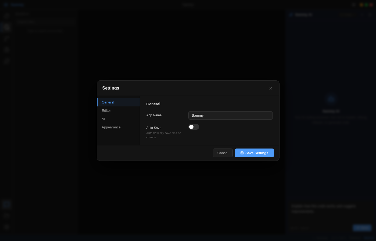Open the file explorer icon in sidebar

pyautogui.click(x=6, y=16)
